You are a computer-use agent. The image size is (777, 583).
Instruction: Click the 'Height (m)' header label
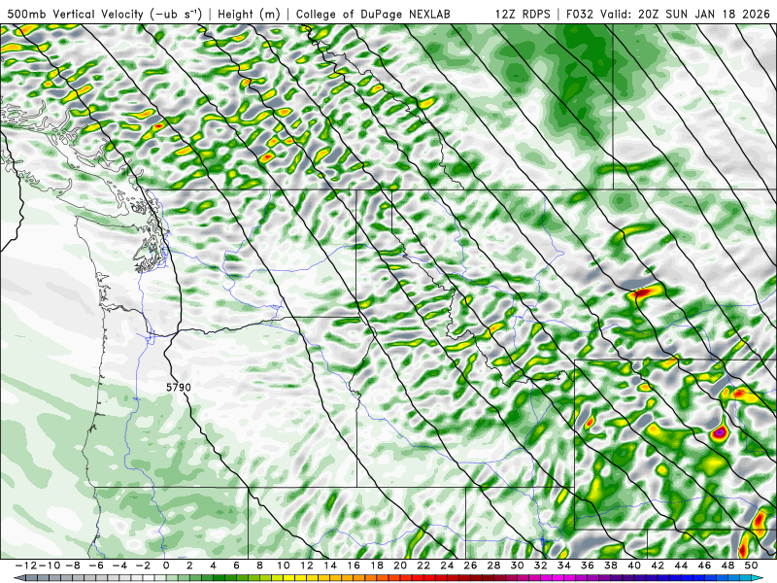[x=249, y=14]
